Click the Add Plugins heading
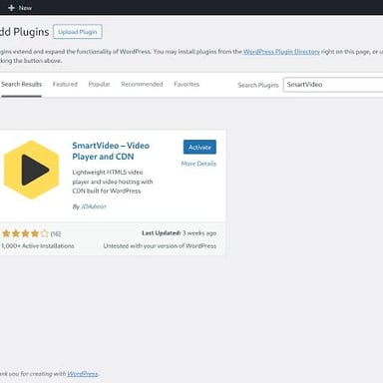 [25, 32]
